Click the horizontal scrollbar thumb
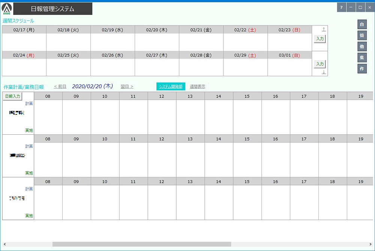 click(x=142, y=244)
